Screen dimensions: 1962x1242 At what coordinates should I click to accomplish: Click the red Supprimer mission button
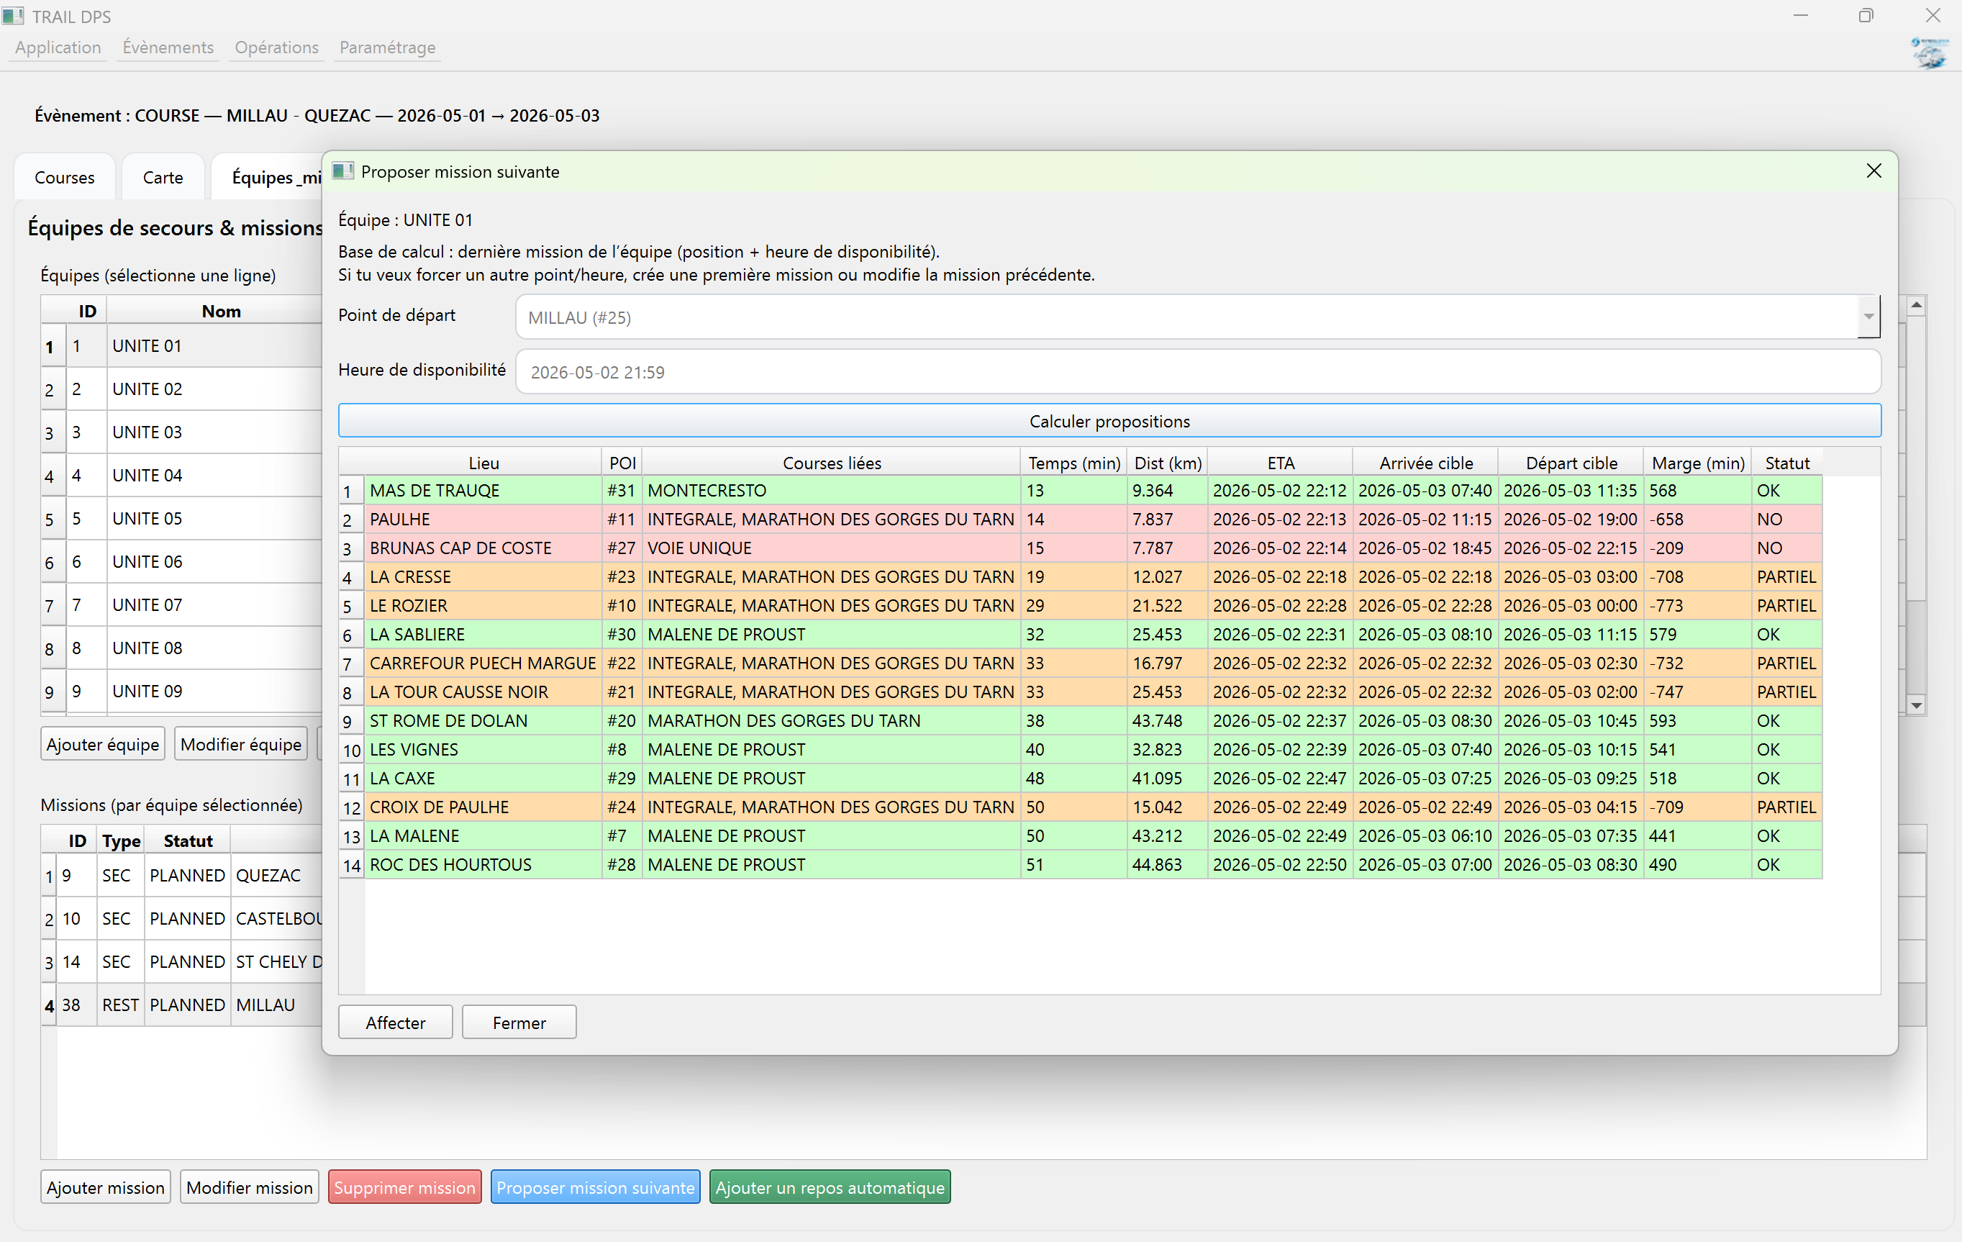click(x=404, y=1187)
